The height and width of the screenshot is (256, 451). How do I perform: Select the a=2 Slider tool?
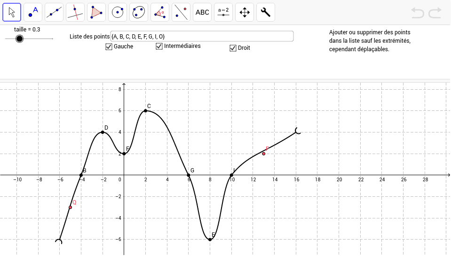[x=223, y=12]
